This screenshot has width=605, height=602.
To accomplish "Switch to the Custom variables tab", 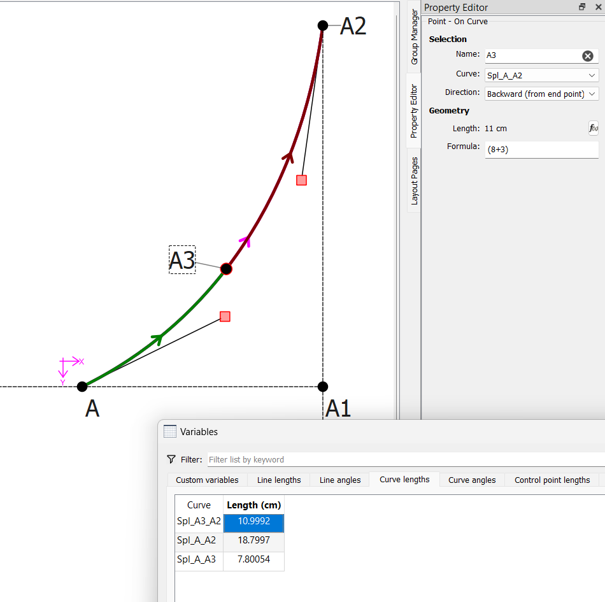I will click(x=207, y=480).
